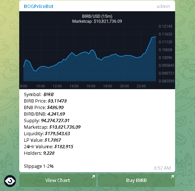The width and height of the screenshot is (195, 191).
Task: Click the Slippage 1-2% text
Action: coord(39,166)
